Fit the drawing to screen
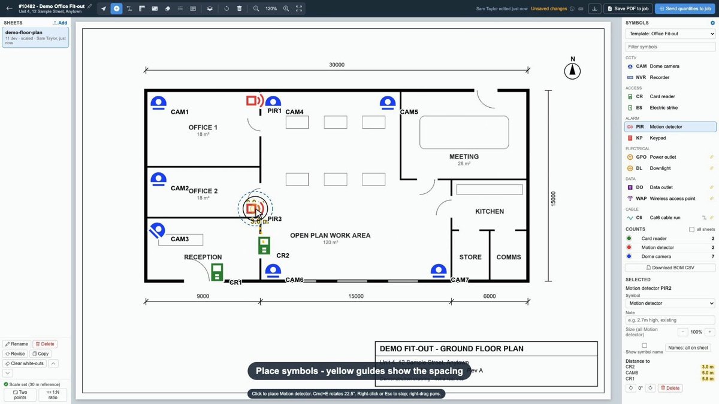Viewport: 719px width, 404px height. pos(299,8)
